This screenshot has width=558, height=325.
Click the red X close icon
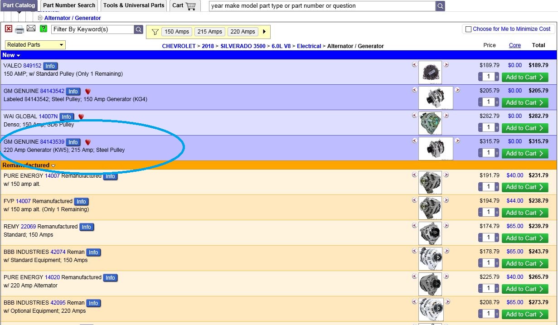[9, 29]
